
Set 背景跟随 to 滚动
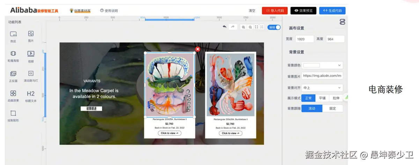click(x=312, y=108)
